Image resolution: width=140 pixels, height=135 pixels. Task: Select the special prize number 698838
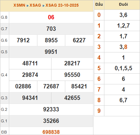(x=51, y=132)
